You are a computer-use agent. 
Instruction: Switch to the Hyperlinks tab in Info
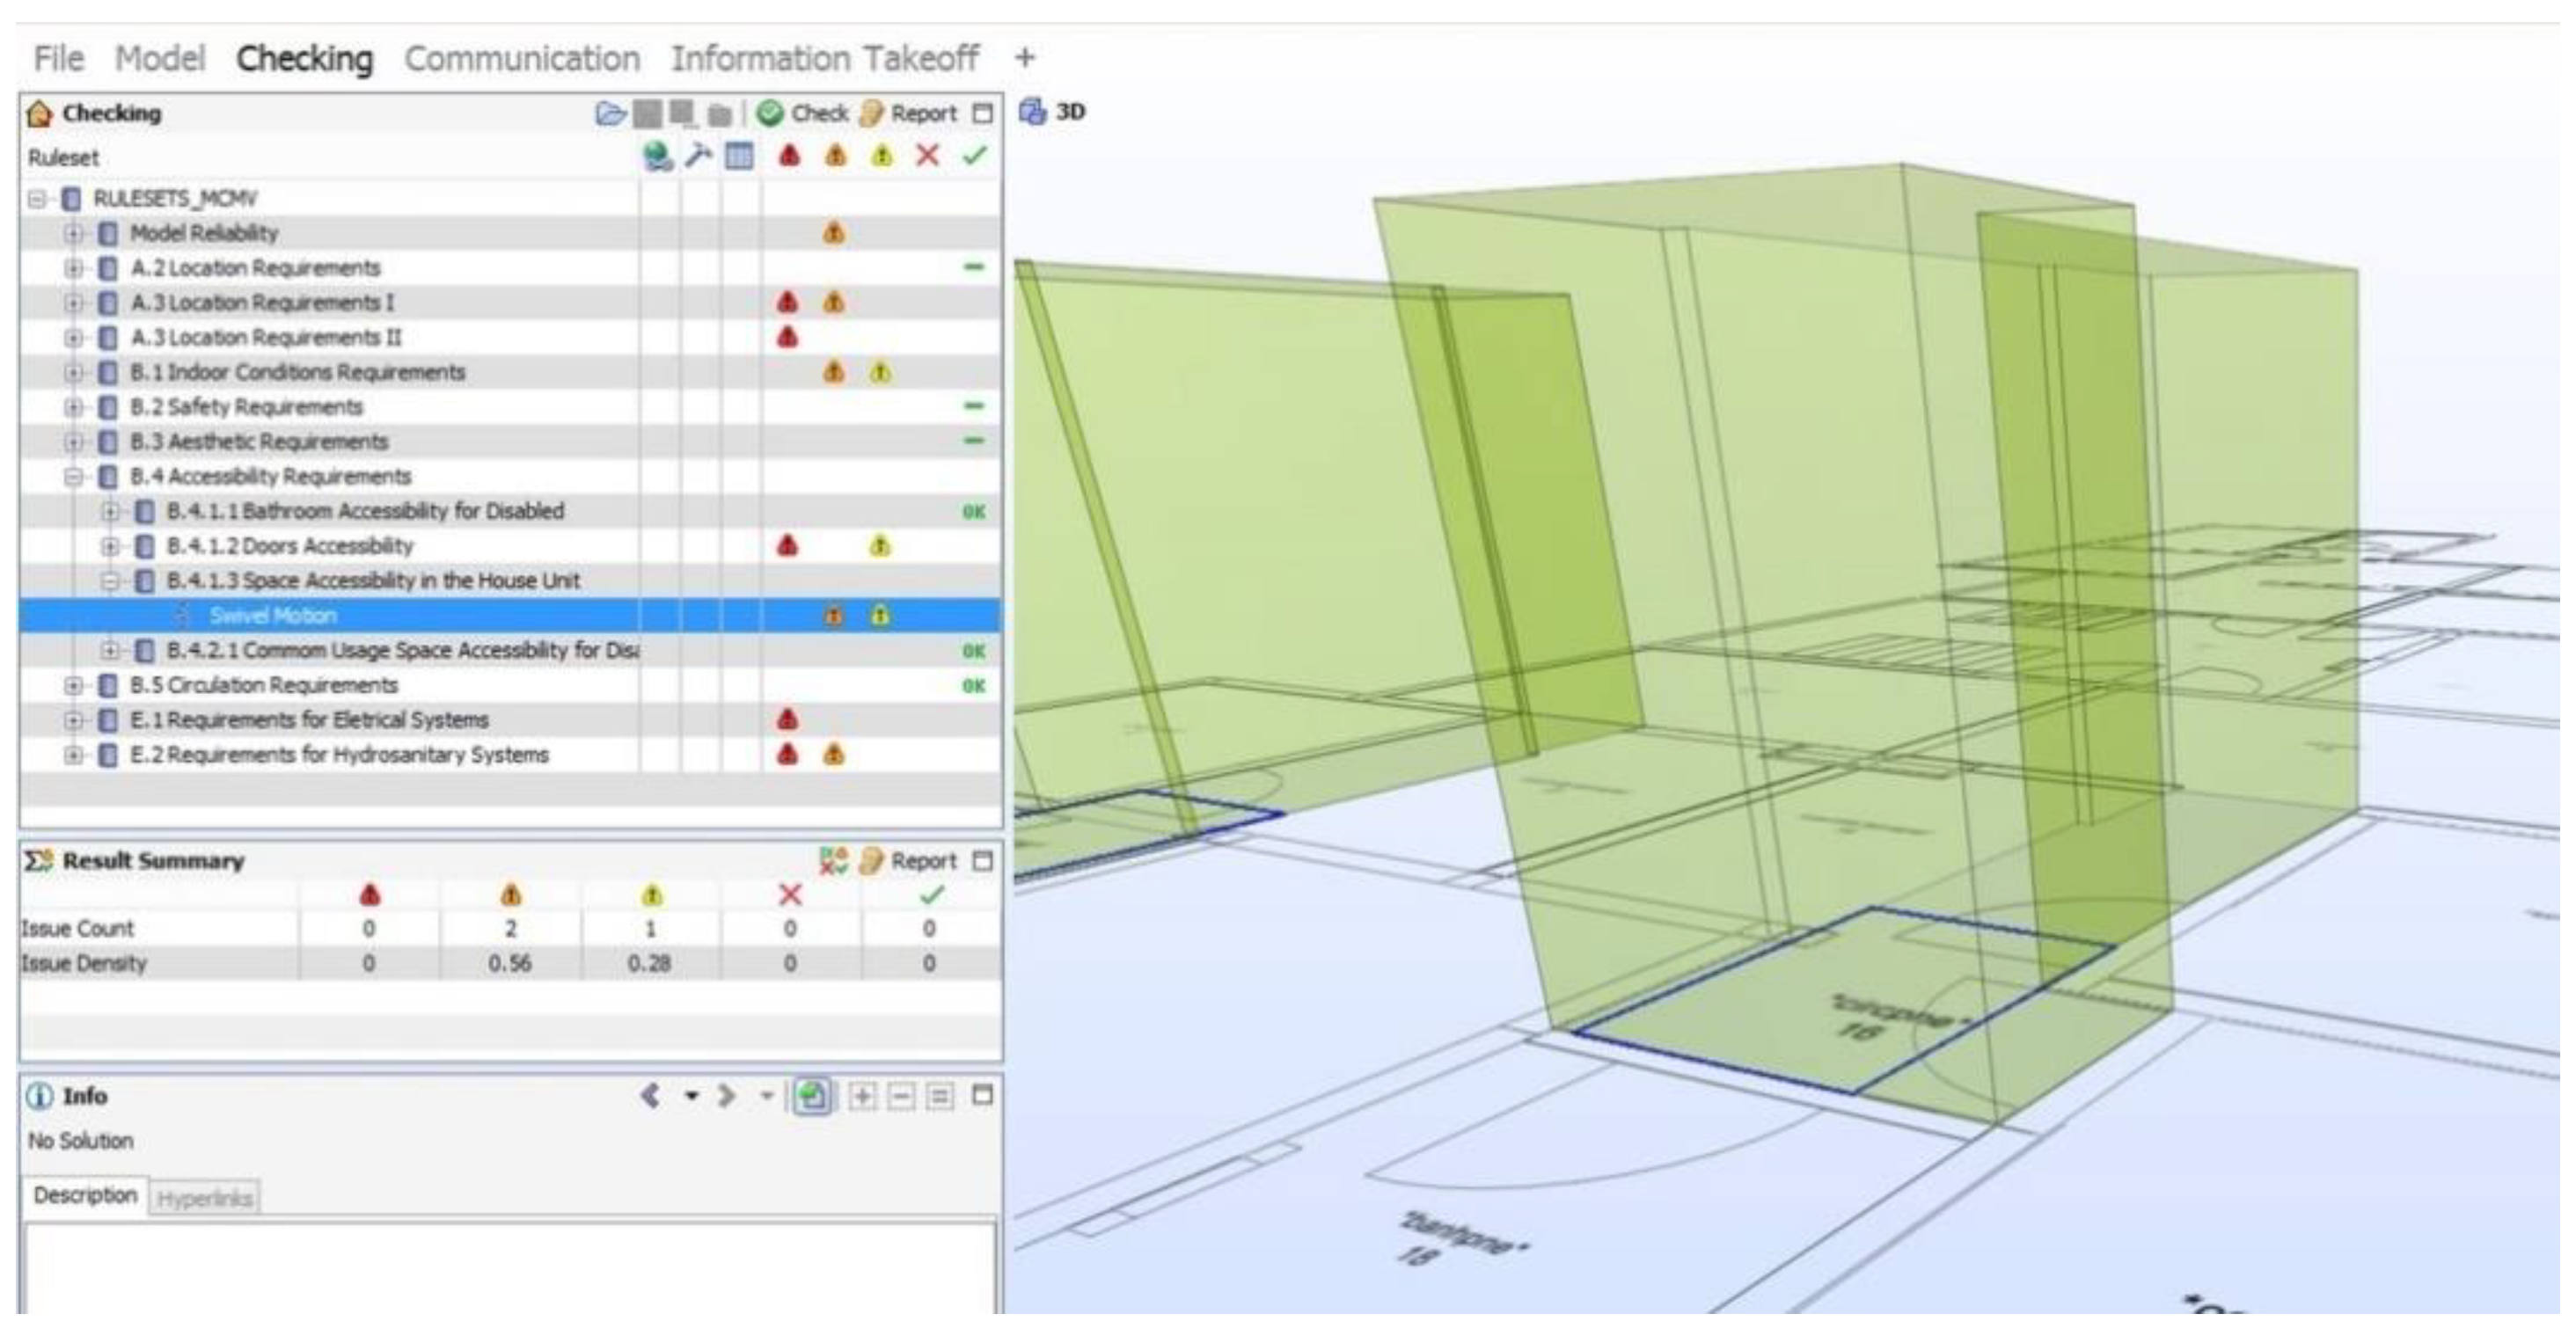(x=205, y=1198)
